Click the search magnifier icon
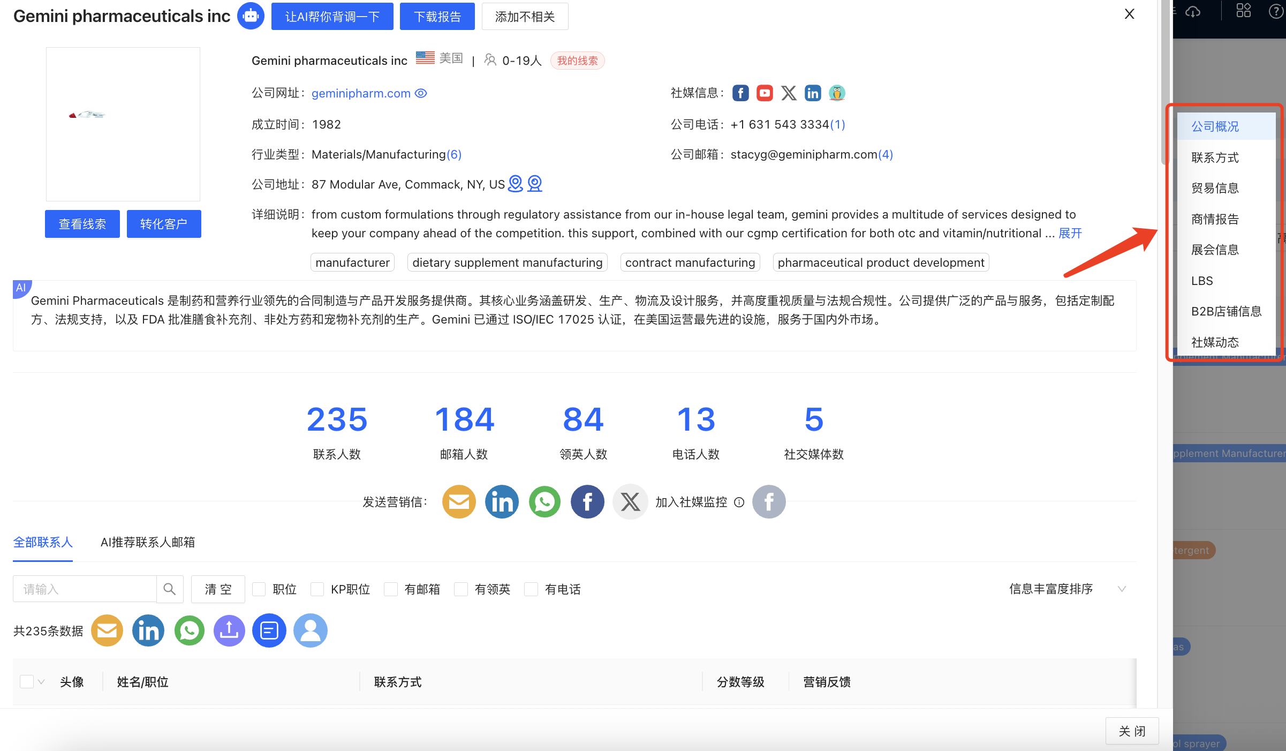The height and width of the screenshot is (751, 1286). click(170, 589)
